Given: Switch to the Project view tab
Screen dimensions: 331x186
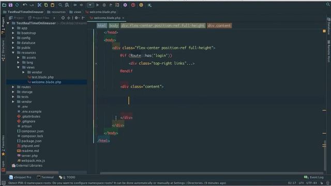Looking at the screenshot, I should pyautogui.click(x=17, y=18).
